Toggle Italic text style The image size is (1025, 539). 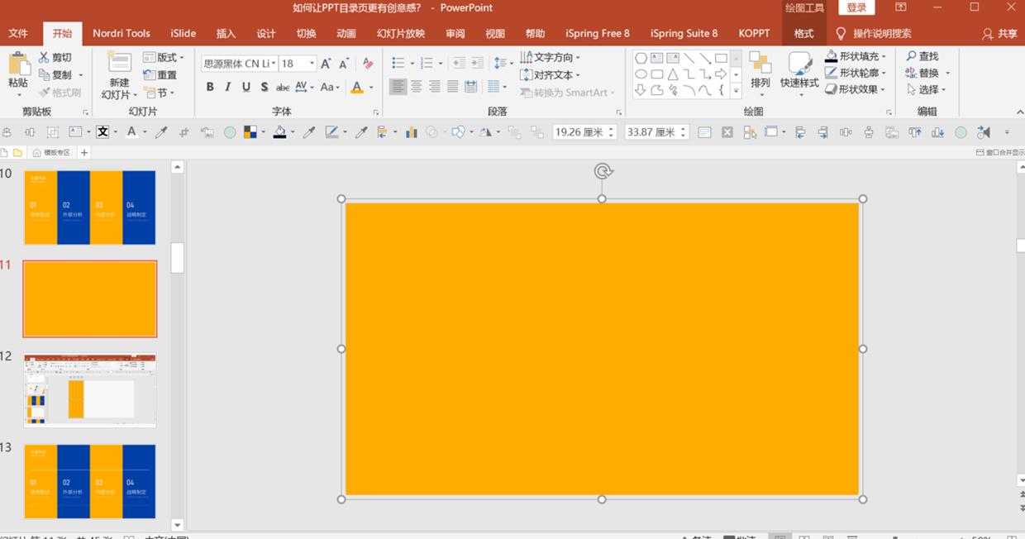click(228, 87)
